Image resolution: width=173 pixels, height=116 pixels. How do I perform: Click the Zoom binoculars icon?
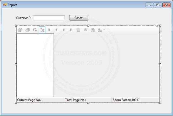tap(100, 30)
